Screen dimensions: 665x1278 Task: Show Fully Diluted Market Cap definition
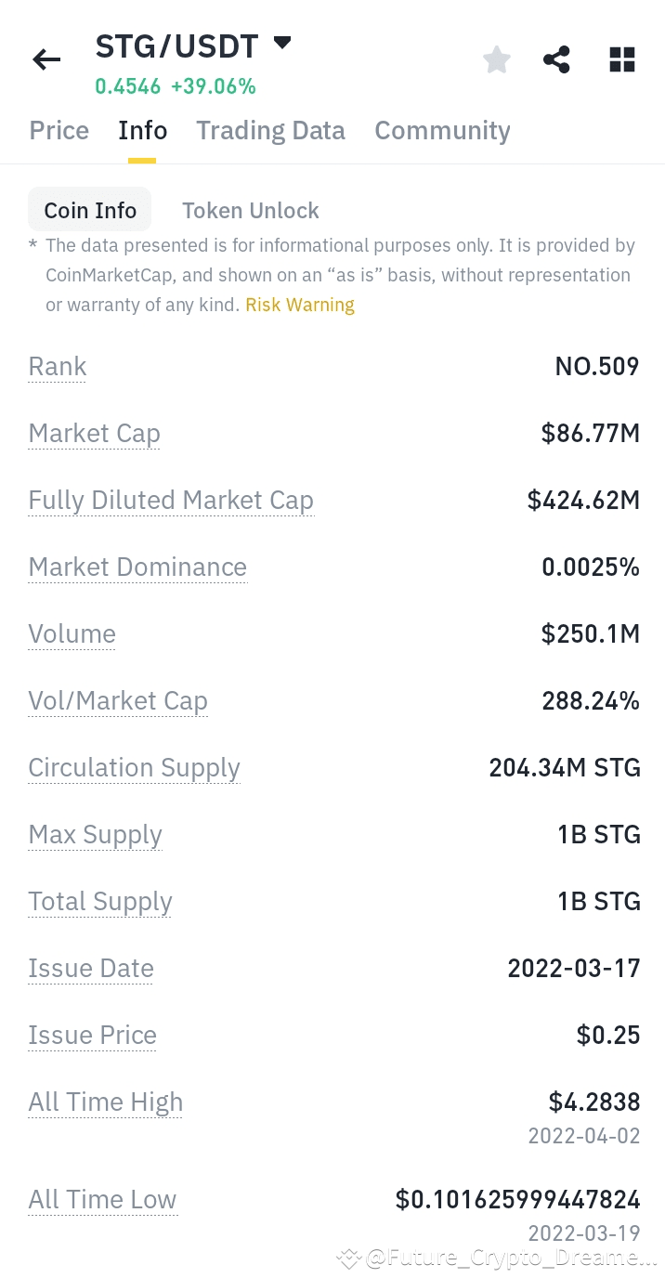coord(171,501)
